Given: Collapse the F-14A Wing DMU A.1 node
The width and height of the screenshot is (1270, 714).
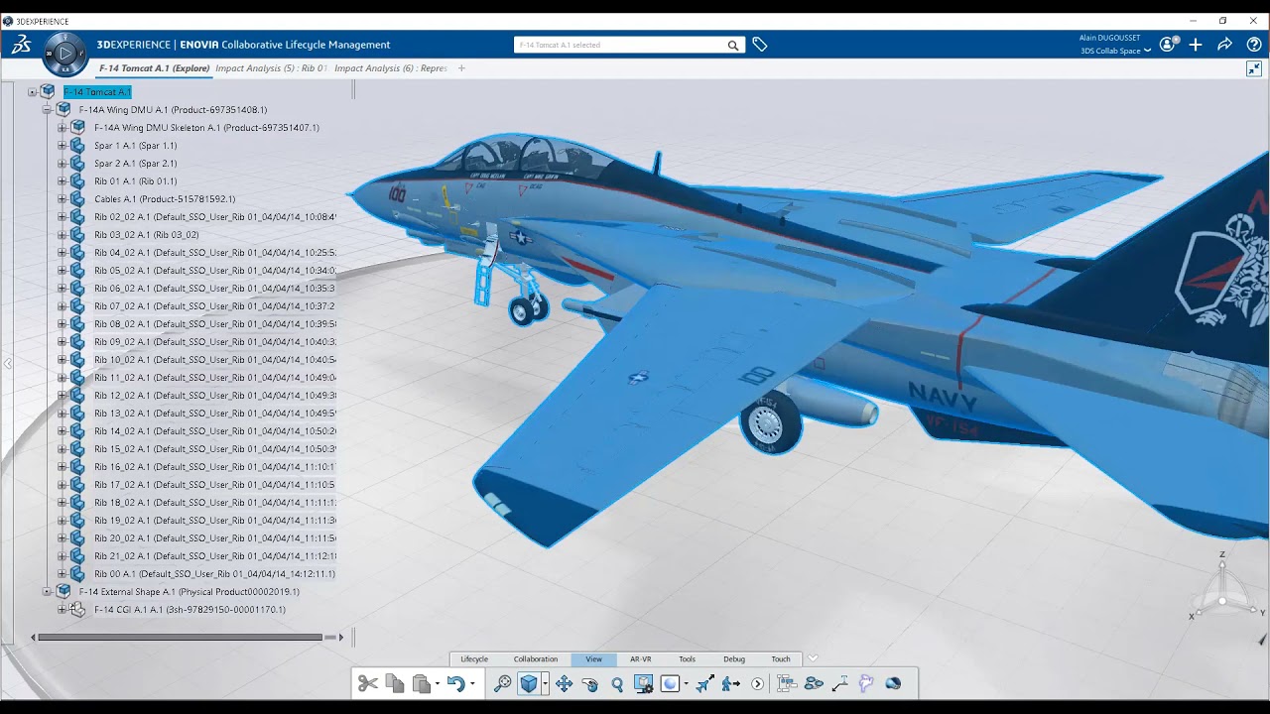Looking at the screenshot, I should tap(47, 110).
